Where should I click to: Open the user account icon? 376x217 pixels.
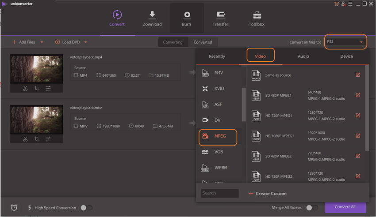pos(343,4)
